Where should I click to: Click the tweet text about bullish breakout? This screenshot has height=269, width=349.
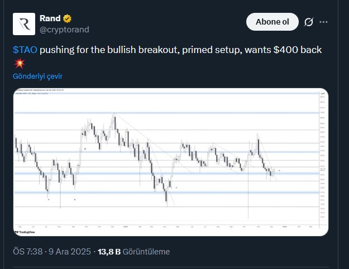[x=179, y=50]
